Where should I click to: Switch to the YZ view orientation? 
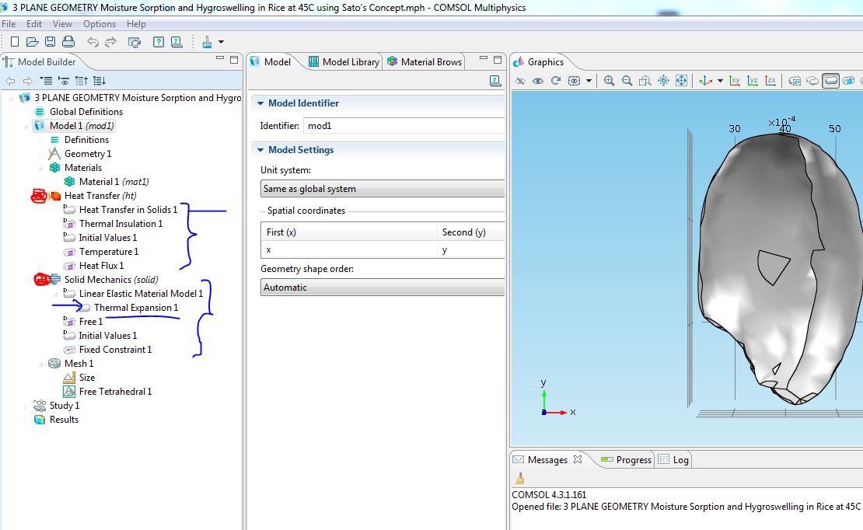click(753, 81)
